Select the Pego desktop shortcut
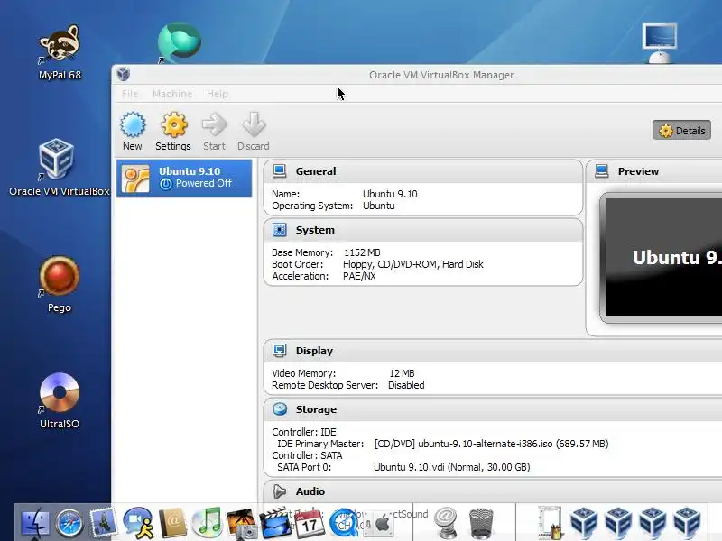 (60, 285)
